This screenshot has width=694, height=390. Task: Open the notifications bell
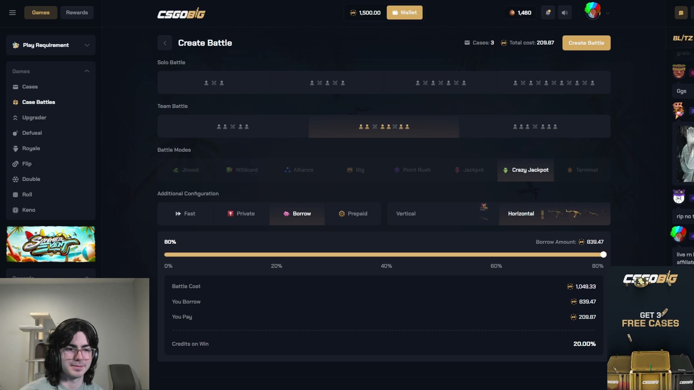[548, 13]
